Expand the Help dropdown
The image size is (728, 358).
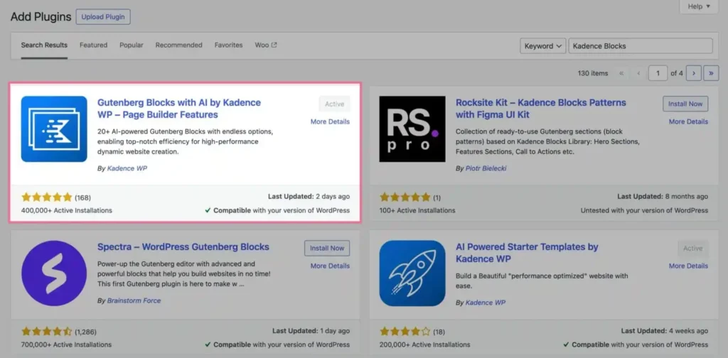699,7
